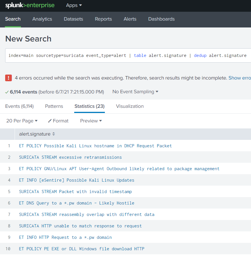Open Dashboards from the navigation bar

tap(161, 19)
